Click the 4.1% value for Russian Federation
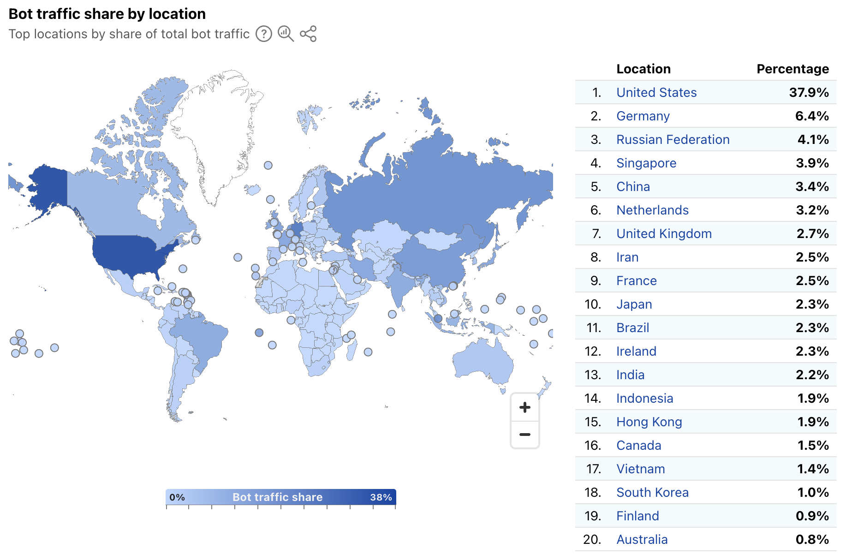This screenshot has height=560, width=846. pos(813,140)
